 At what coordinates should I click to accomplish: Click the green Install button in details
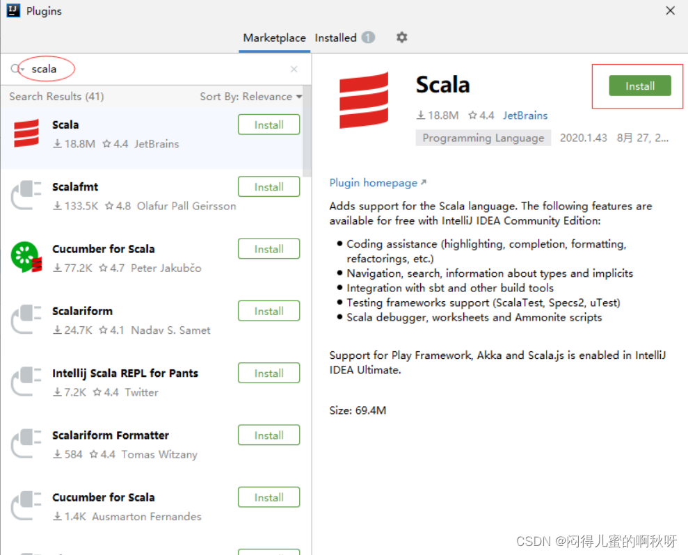click(640, 86)
